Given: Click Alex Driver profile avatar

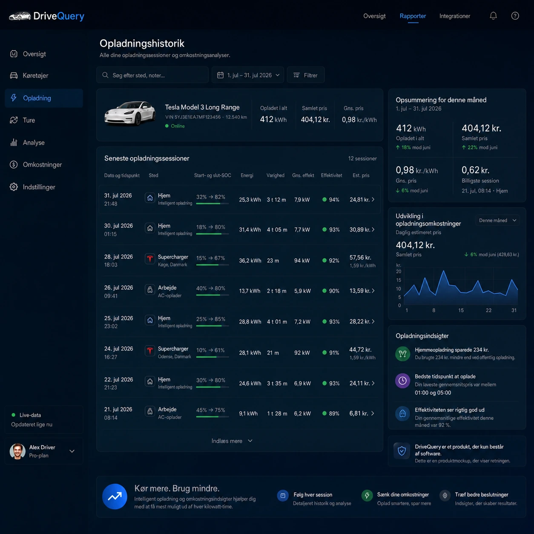Looking at the screenshot, I should point(17,451).
